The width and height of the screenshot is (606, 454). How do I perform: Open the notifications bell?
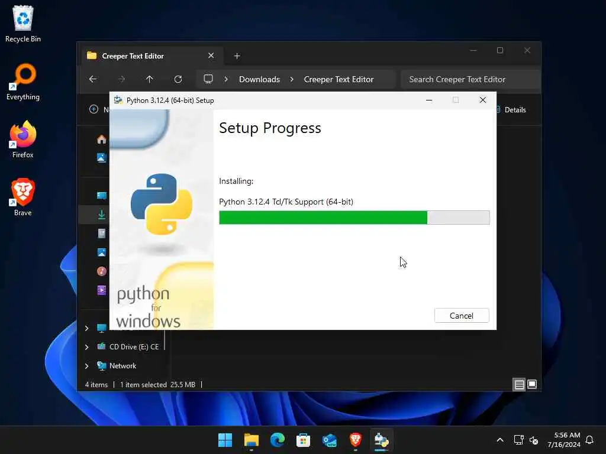(x=590, y=440)
